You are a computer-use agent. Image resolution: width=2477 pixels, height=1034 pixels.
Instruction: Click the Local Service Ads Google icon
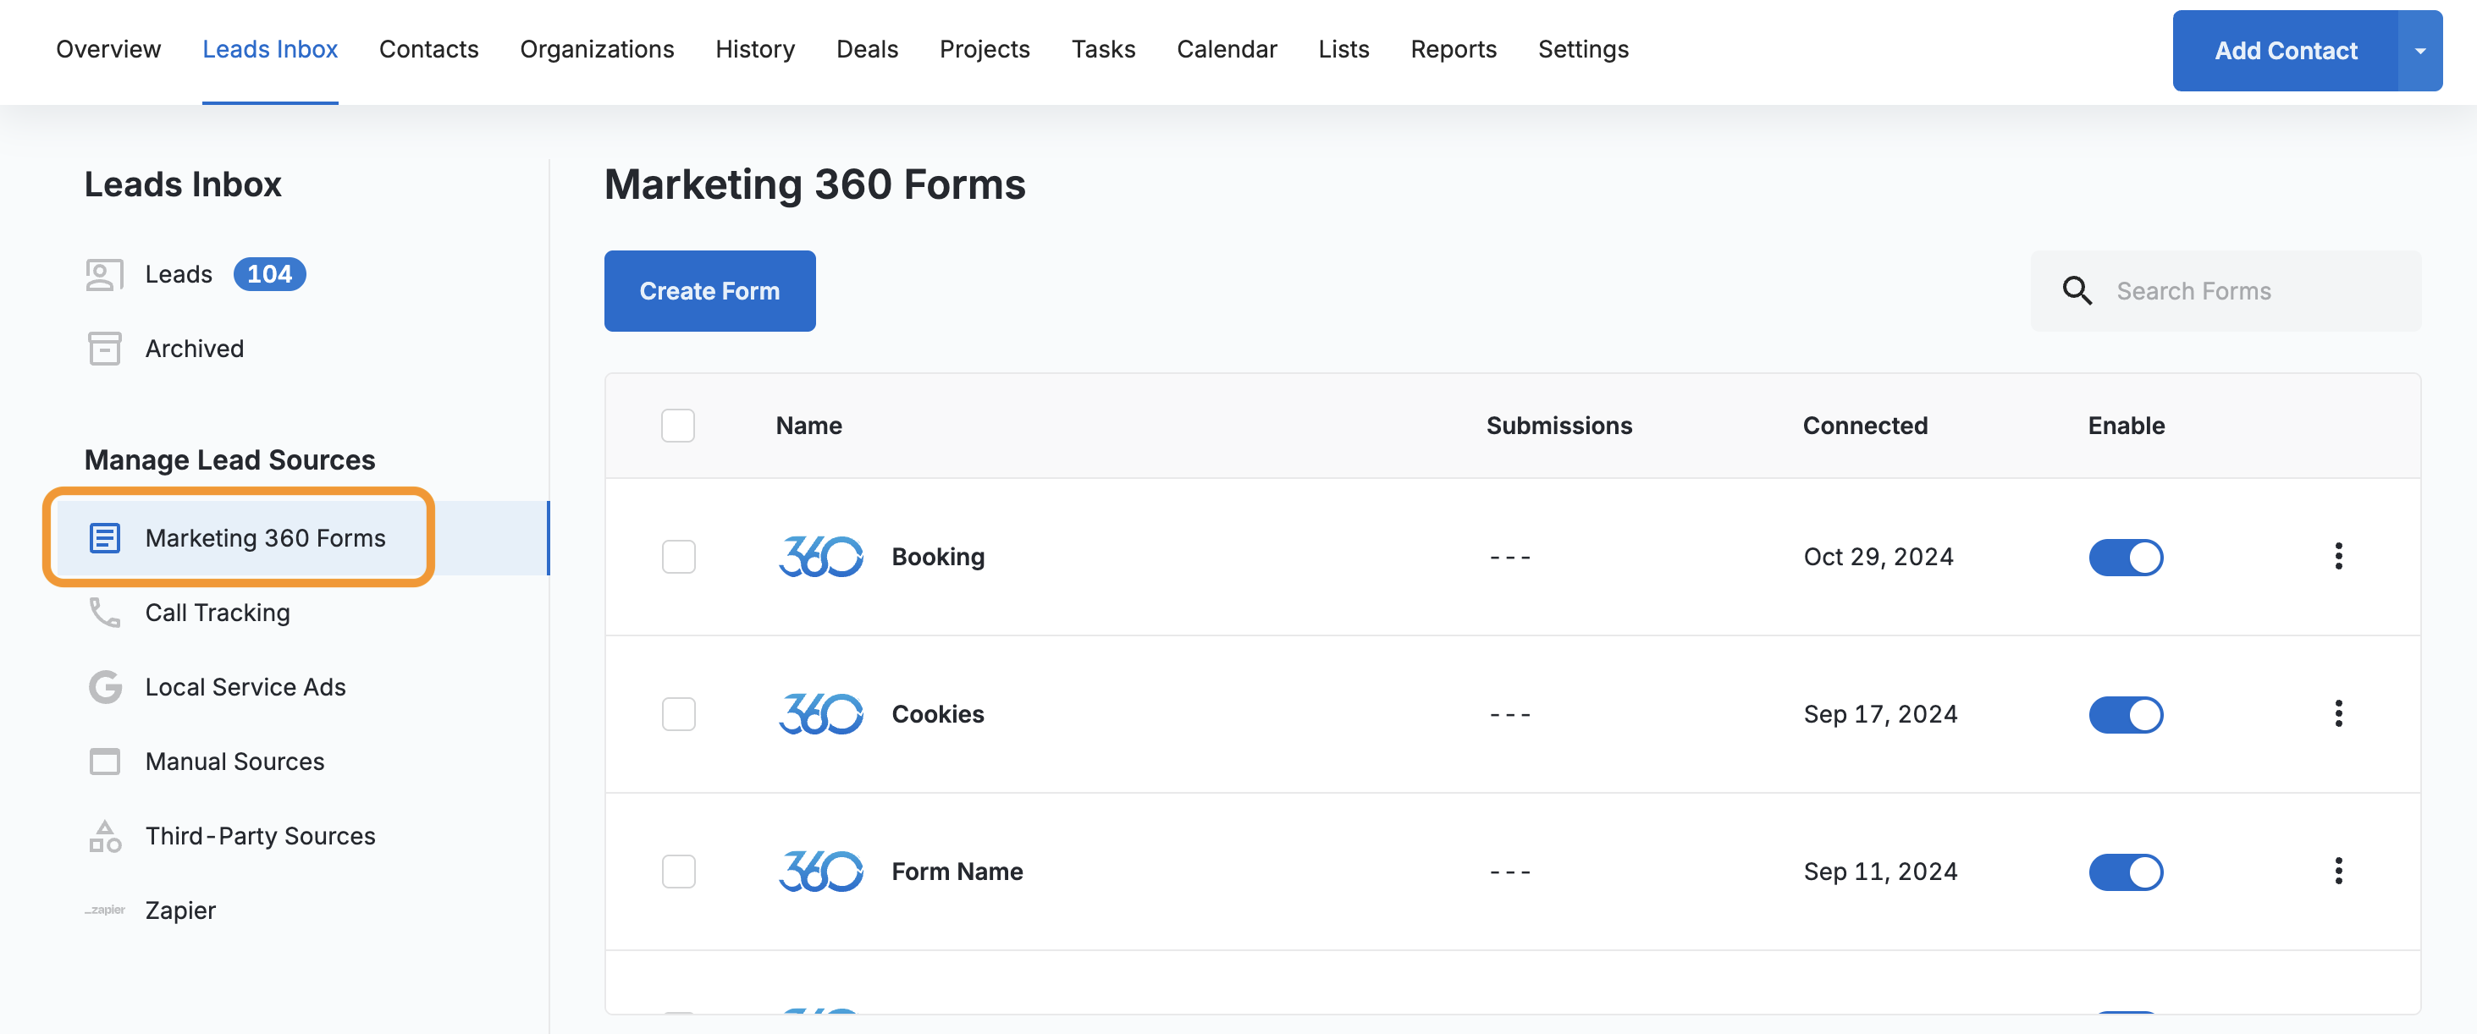point(104,687)
